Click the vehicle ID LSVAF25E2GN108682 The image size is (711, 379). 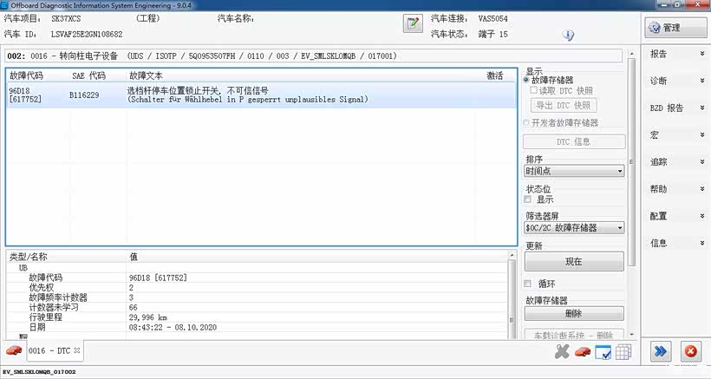[87, 34]
